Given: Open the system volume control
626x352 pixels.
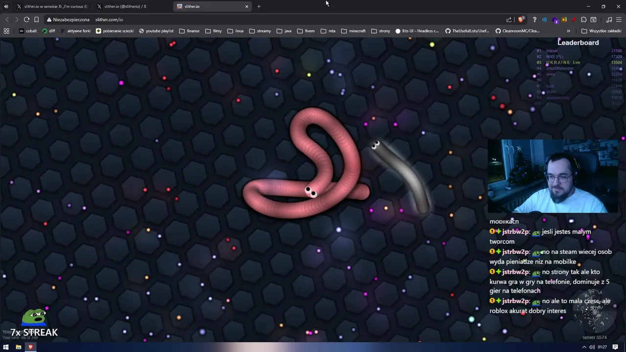Looking at the screenshot, I should [x=592, y=347].
